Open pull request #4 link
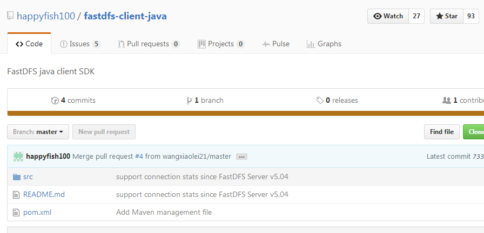This screenshot has height=233, width=484. [x=139, y=157]
